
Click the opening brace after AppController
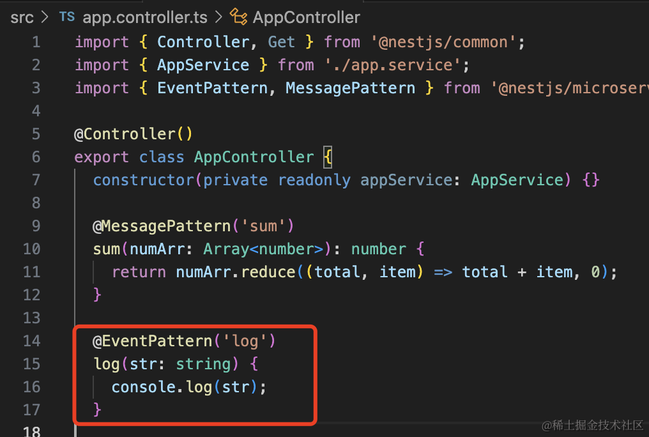point(328,157)
